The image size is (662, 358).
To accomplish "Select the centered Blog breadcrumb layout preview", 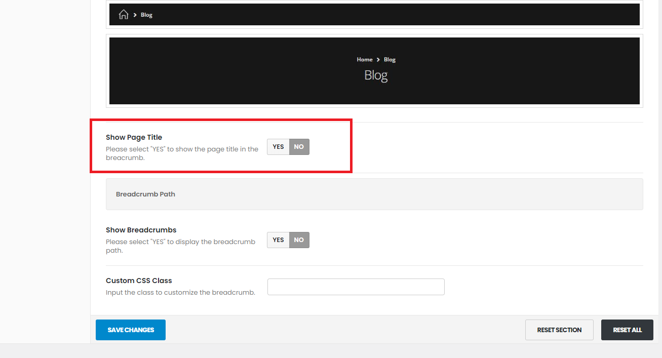I will click(374, 71).
